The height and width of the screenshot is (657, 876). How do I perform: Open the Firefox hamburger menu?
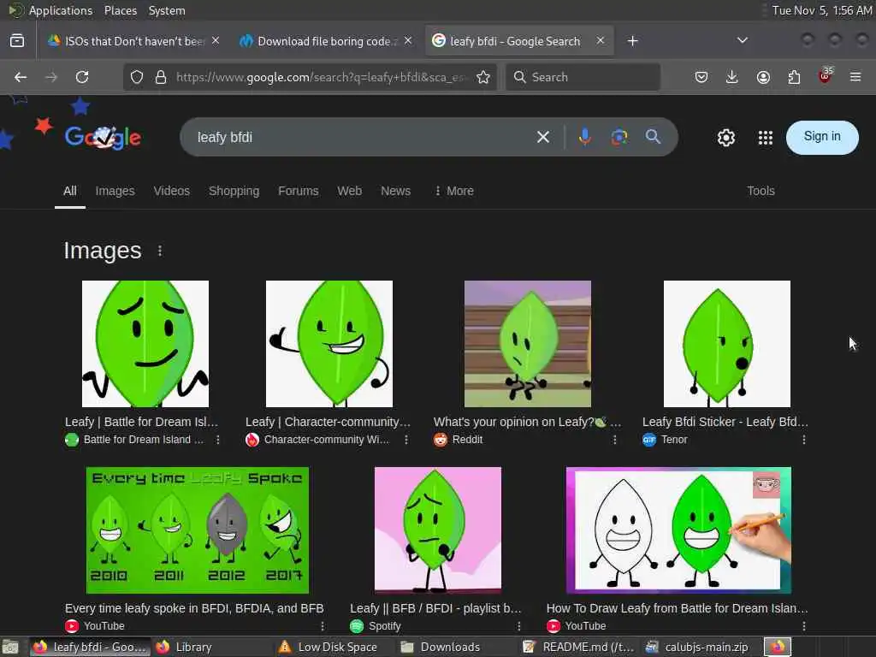tap(855, 77)
